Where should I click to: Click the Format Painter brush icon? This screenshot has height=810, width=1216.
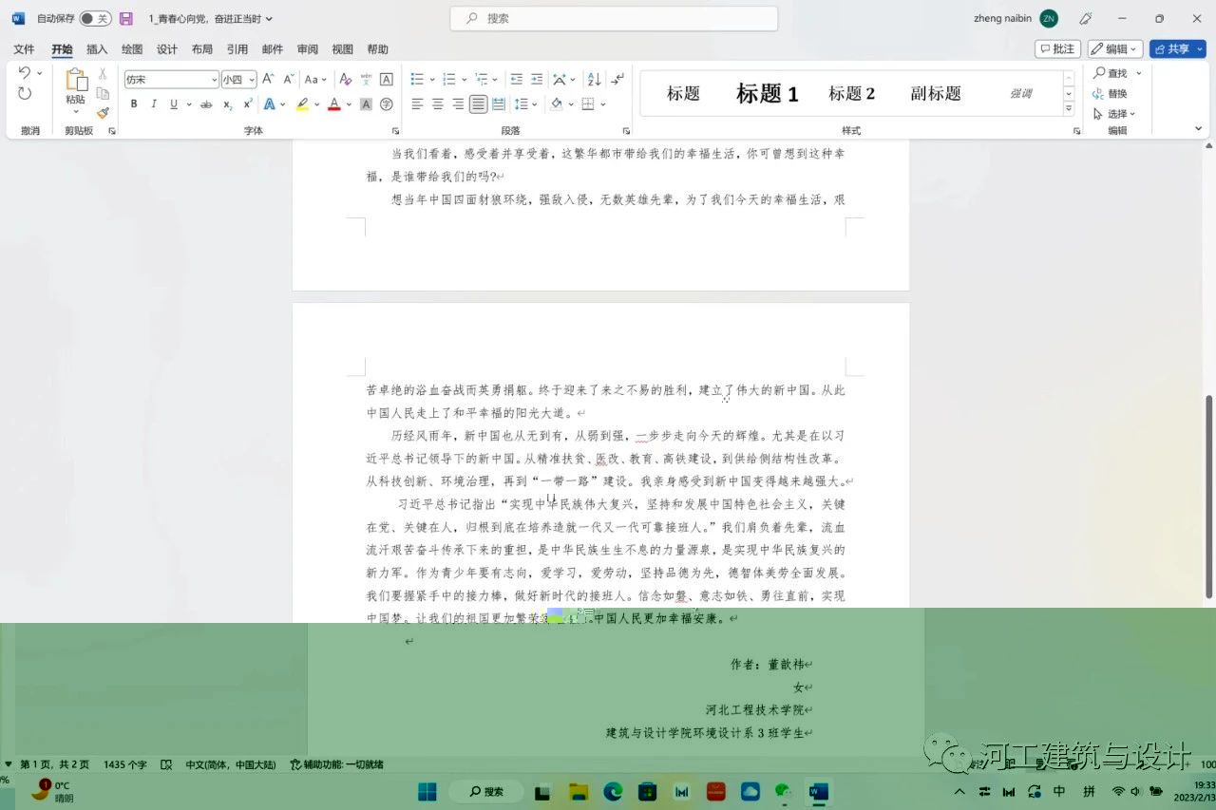click(x=103, y=112)
